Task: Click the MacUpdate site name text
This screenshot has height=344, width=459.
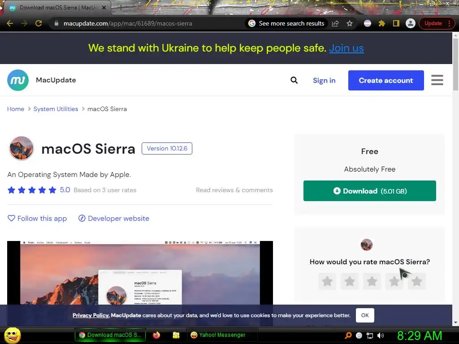Action: tap(56, 80)
